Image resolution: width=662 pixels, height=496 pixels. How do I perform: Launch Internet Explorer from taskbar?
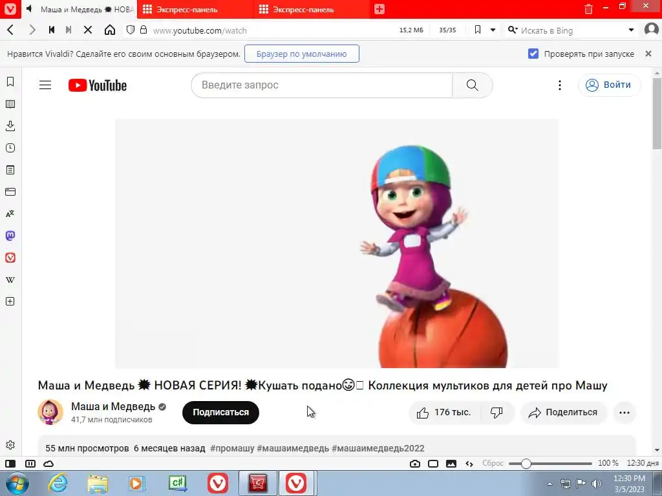pyautogui.click(x=58, y=483)
